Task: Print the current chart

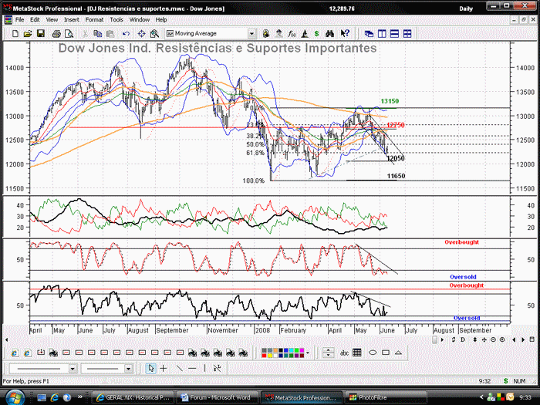Action: pos(56,34)
